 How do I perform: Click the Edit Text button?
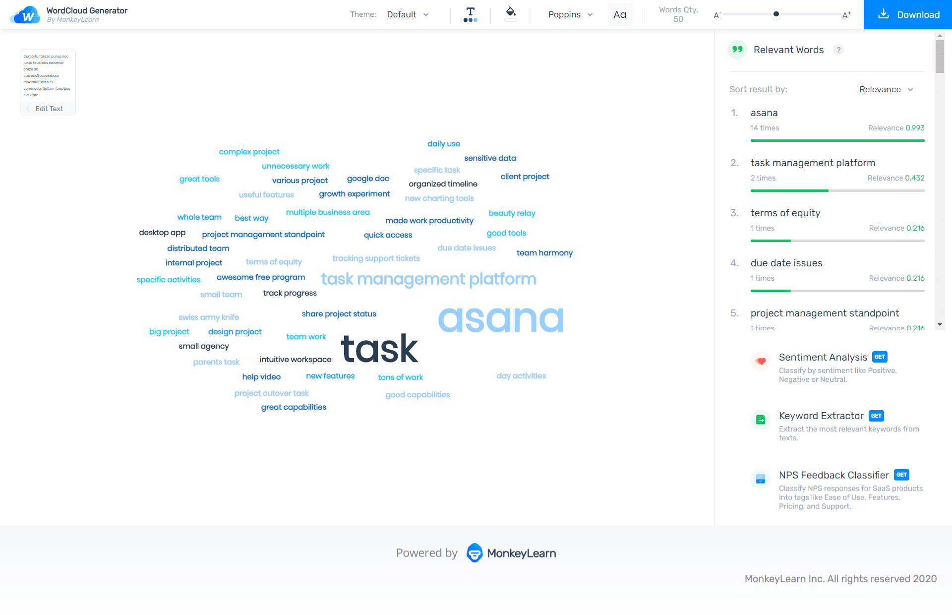(x=47, y=108)
